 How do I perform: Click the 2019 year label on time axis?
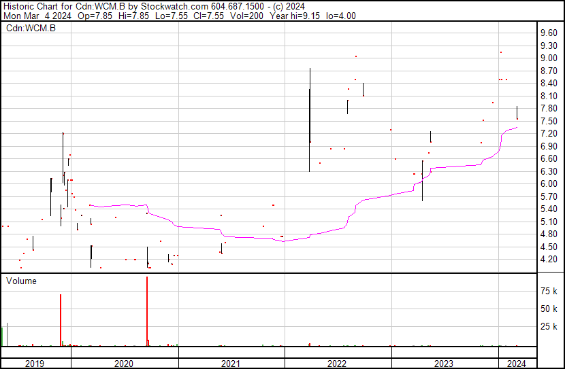coord(35,364)
